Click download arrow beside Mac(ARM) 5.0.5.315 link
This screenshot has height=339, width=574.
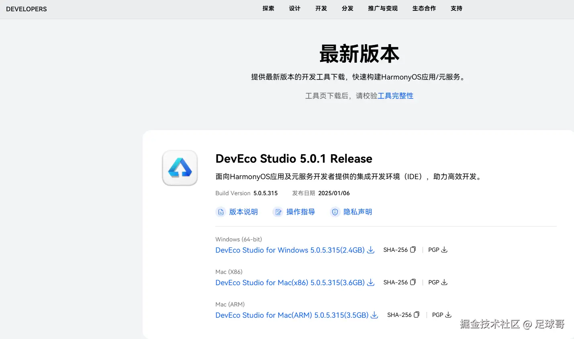point(374,315)
